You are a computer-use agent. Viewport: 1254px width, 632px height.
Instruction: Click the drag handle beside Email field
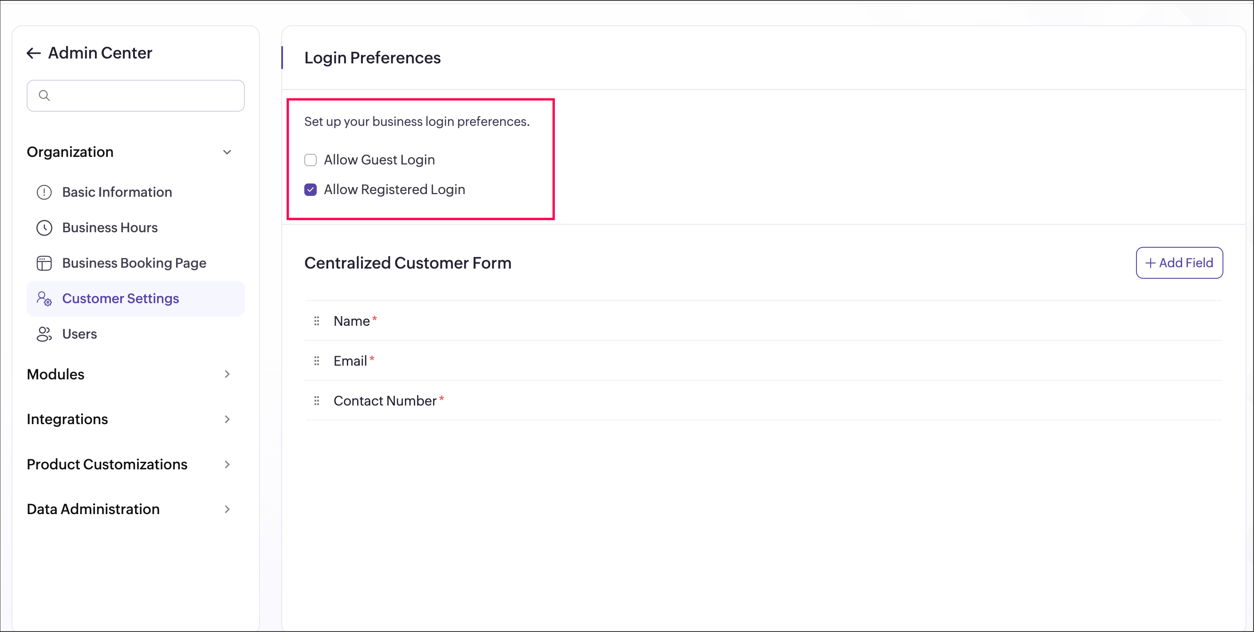click(316, 361)
